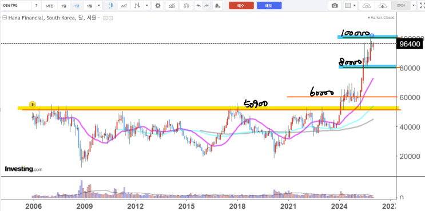The image size is (425, 211).
Task: Collapse the Hana Financial legend box
Action: pos(5,18)
